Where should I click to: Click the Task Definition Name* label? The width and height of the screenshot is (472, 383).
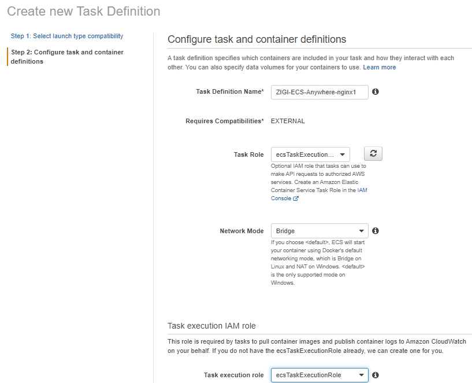point(230,91)
